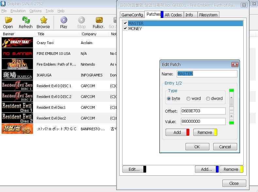The height and width of the screenshot is (192, 258).
Task: Sort by the Company column header
Action: coord(93,34)
